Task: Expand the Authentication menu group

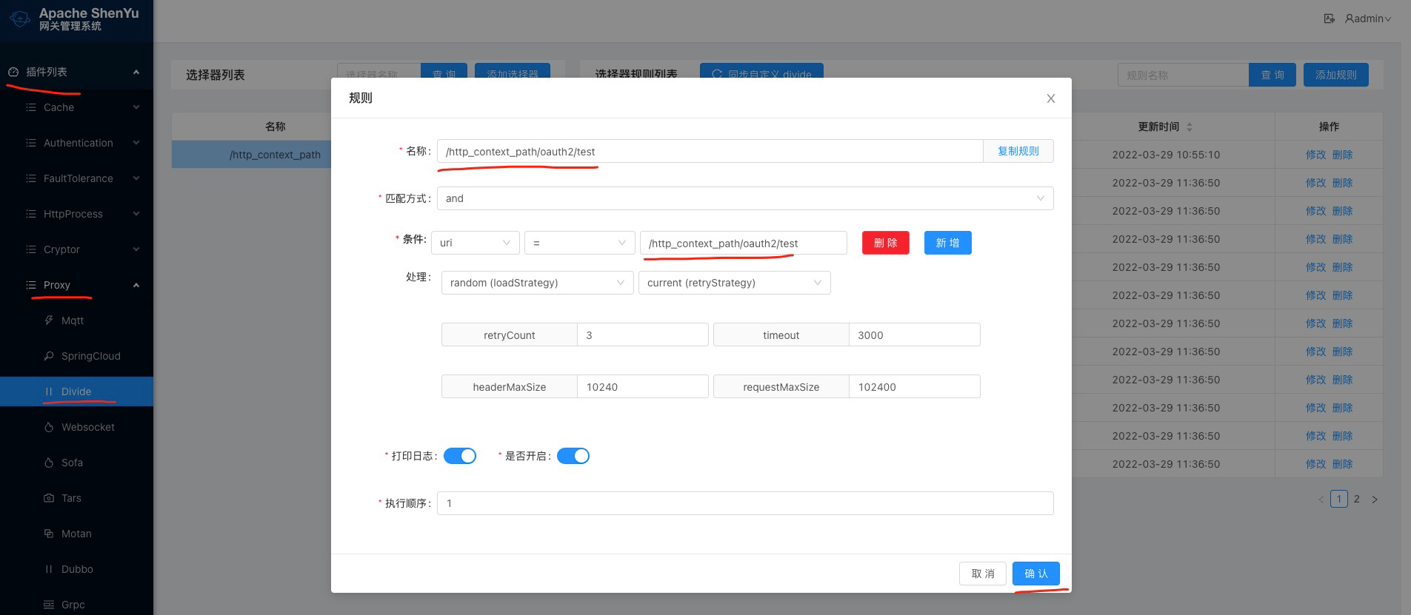Action: tap(79, 143)
